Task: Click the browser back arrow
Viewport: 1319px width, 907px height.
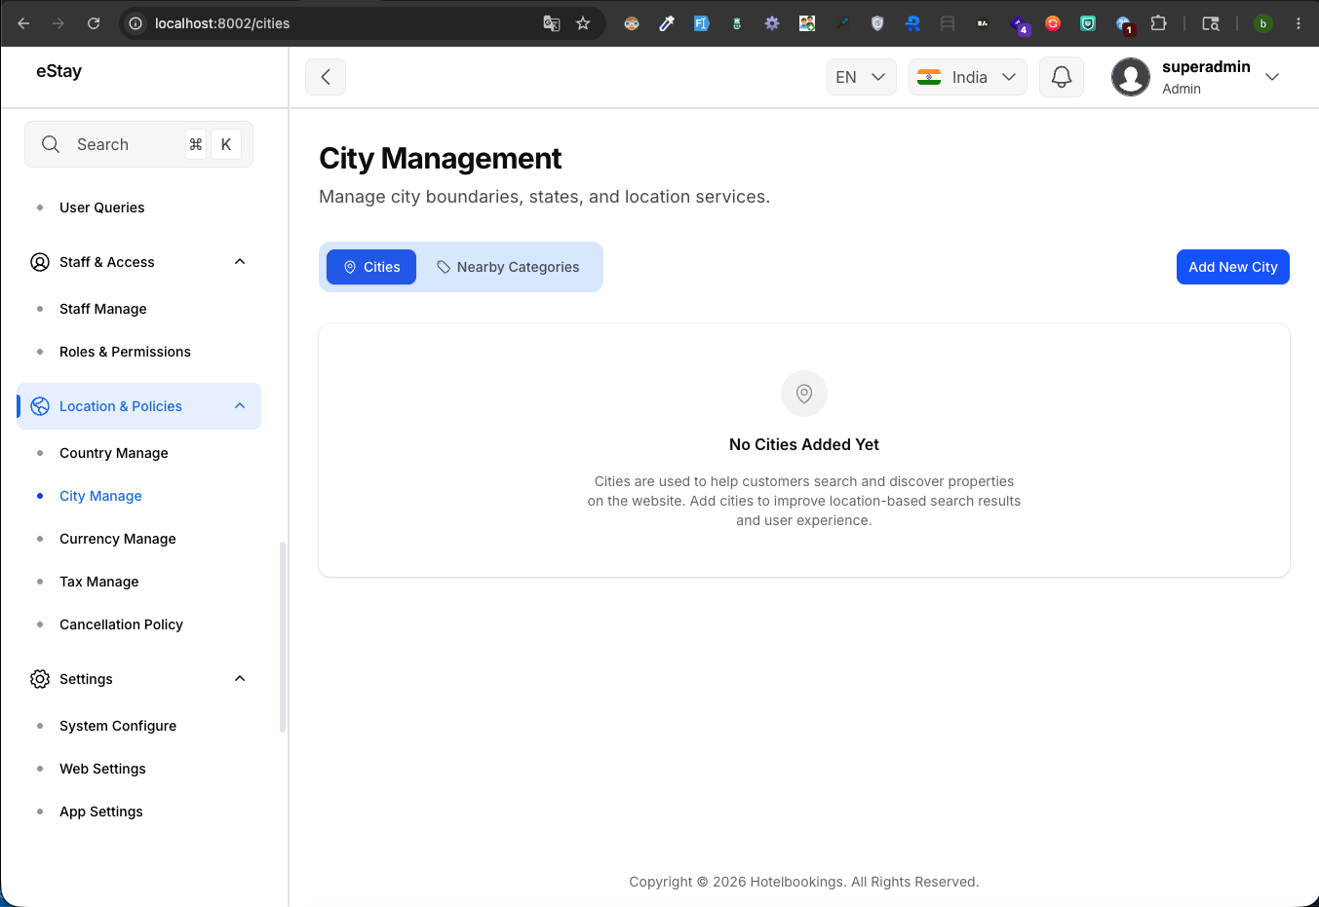Action: 23,23
